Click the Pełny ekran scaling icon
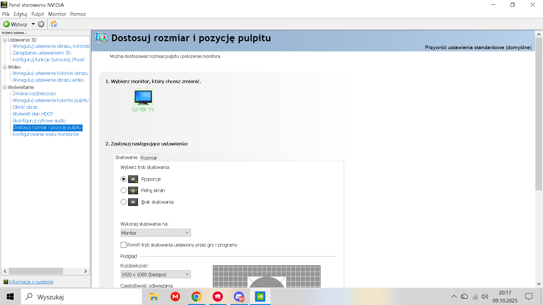 [x=133, y=191]
